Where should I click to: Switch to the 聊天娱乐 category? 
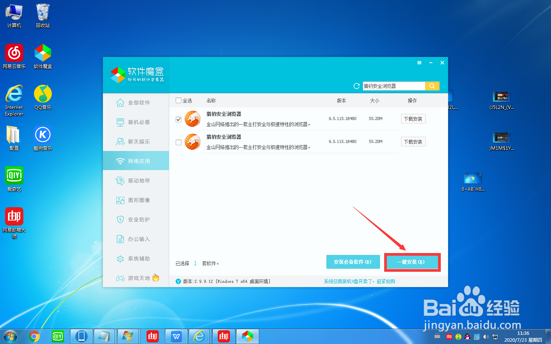click(136, 141)
